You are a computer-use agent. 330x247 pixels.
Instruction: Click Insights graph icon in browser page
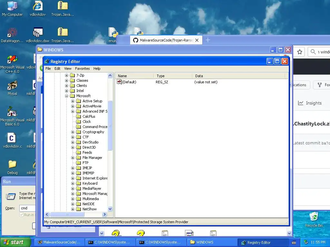coord(301,103)
